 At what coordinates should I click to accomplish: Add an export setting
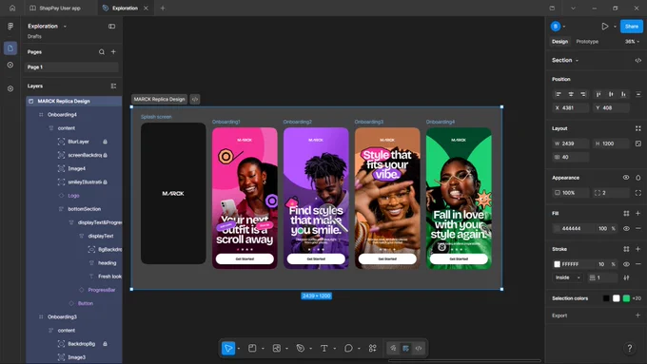(x=637, y=316)
